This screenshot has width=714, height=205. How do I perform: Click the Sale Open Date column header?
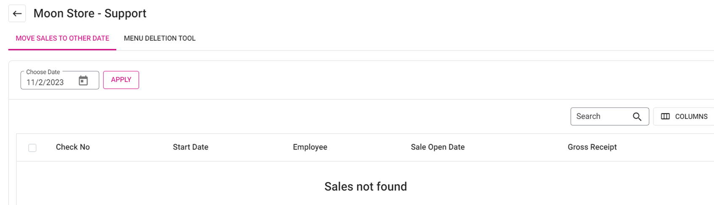point(437,147)
